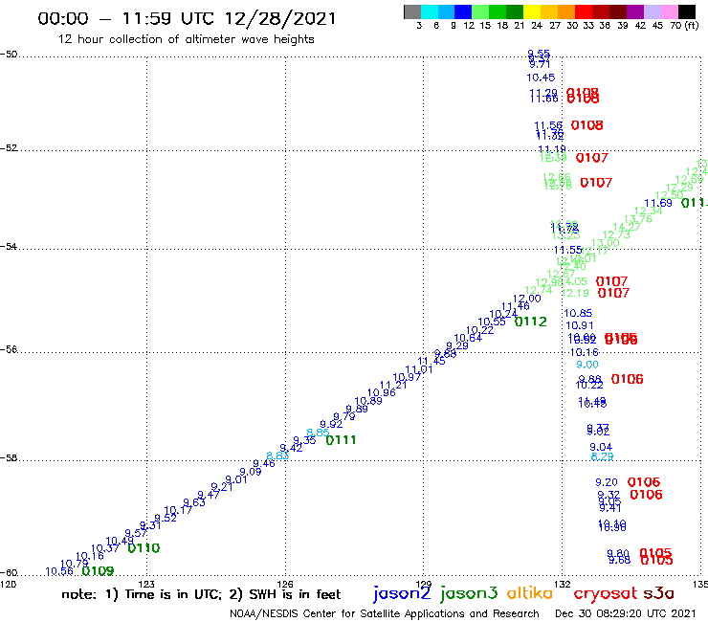Click the wave height value '10.96'
Screen dimensions: 708x622
[381, 393]
